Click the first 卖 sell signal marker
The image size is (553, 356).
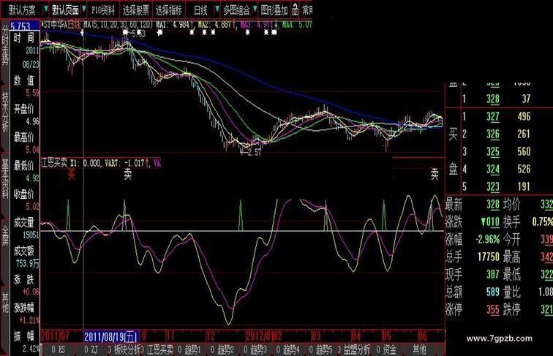pos(128,174)
